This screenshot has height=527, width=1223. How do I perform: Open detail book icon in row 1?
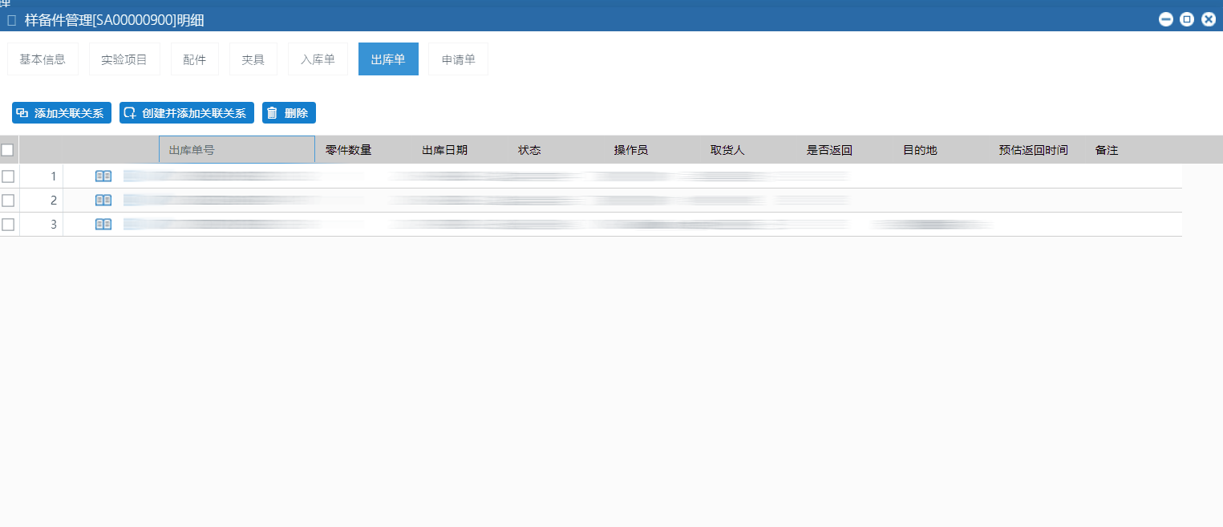[103, 176]
